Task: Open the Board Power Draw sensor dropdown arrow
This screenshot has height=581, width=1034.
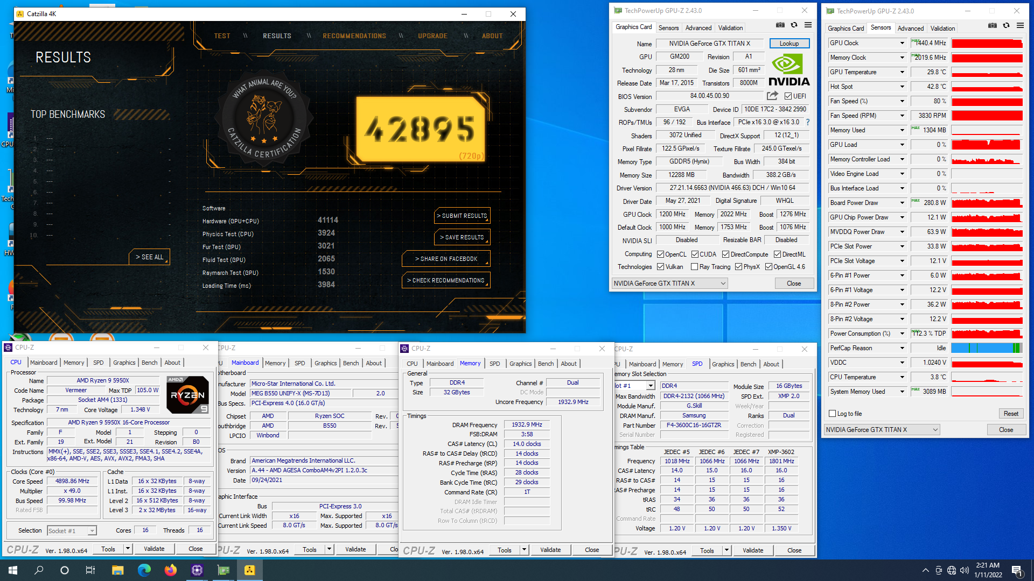Action: [x=902, y=203]
